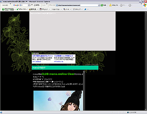The width and height of the screenshot is (147, 114).
Task: Click the green CLUB mana.welina Clear text
Action: coord(58,74)
